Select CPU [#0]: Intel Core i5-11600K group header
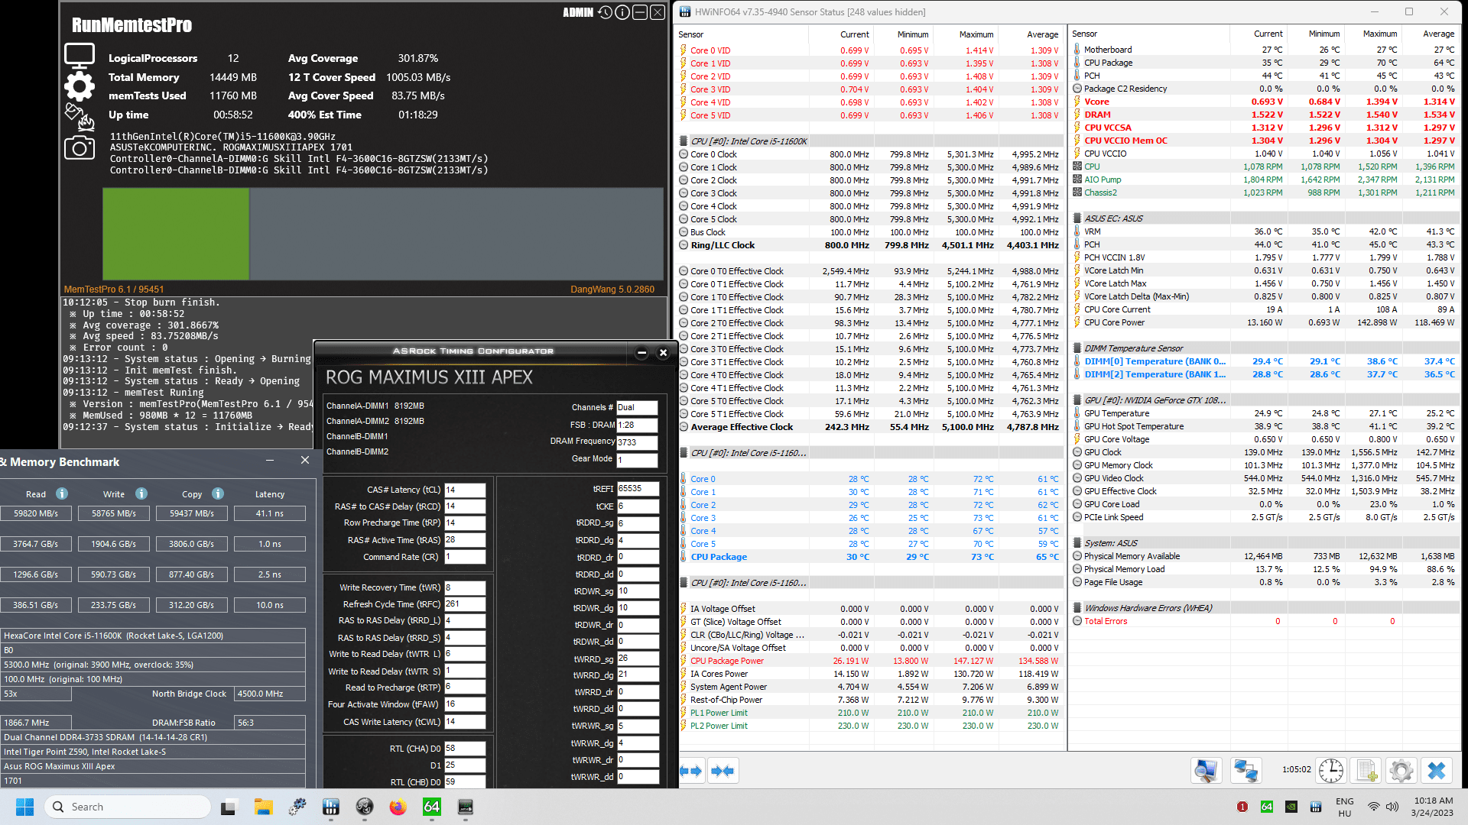Image resolution: width=1468 pixels, height=825 pixels. coord(871,141)
